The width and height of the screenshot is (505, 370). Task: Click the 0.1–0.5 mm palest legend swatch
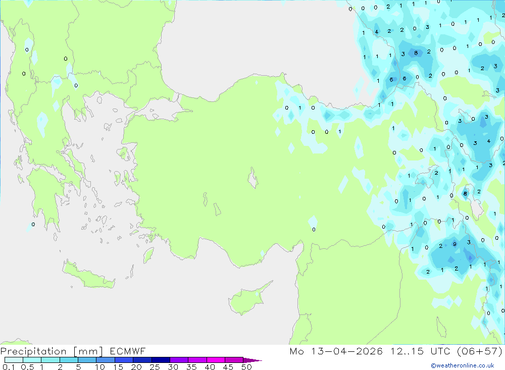coord(14,360)
